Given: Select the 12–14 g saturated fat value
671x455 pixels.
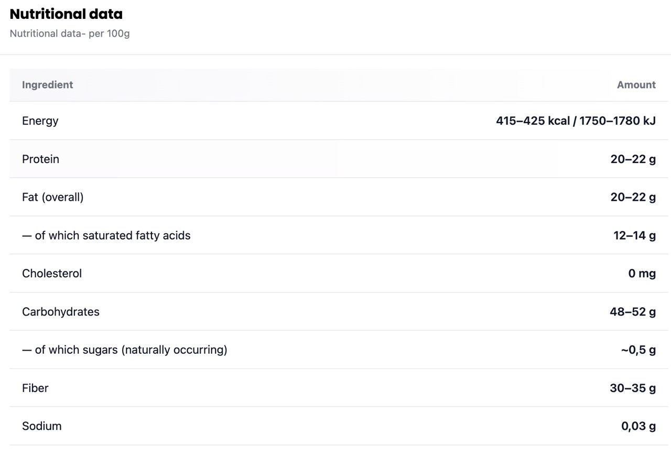Looking at the screenshot, I should 634,236.
